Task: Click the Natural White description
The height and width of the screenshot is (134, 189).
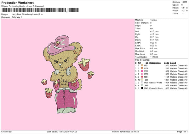Action: [x=156, y=83]
